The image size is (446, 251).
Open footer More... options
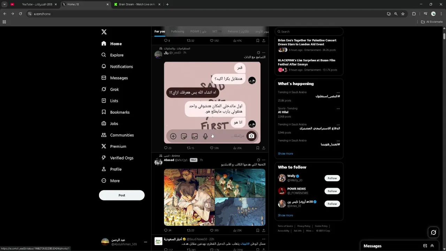(309, 231)
